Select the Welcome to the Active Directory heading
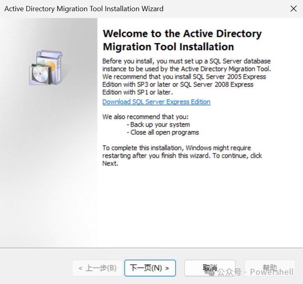Screen dimensions: 303x284 click(182, 40)
